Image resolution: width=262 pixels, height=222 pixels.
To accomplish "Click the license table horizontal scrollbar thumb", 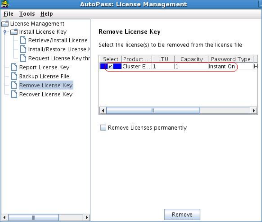I will [153, 110].
